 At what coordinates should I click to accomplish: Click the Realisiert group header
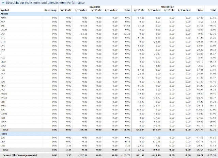[x=95, y=7]
